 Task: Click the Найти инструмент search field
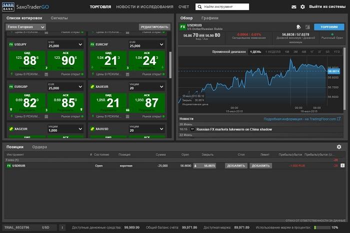222,6
